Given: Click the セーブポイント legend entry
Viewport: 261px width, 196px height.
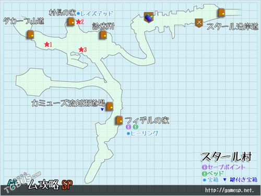Looking at the screenshot, I should pos(223,167).
